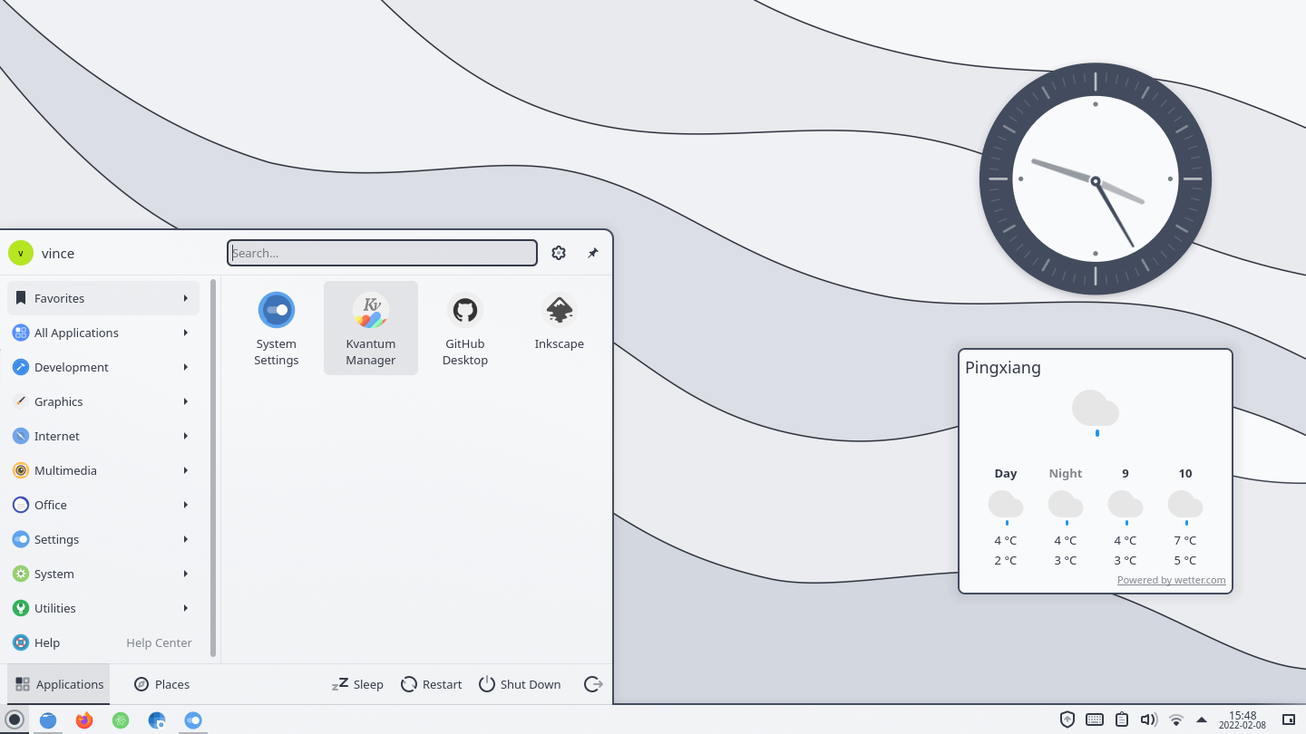This screenshot has width=1306, height=734.
Task: Open the Office category
Action: (x=103, y=505)
